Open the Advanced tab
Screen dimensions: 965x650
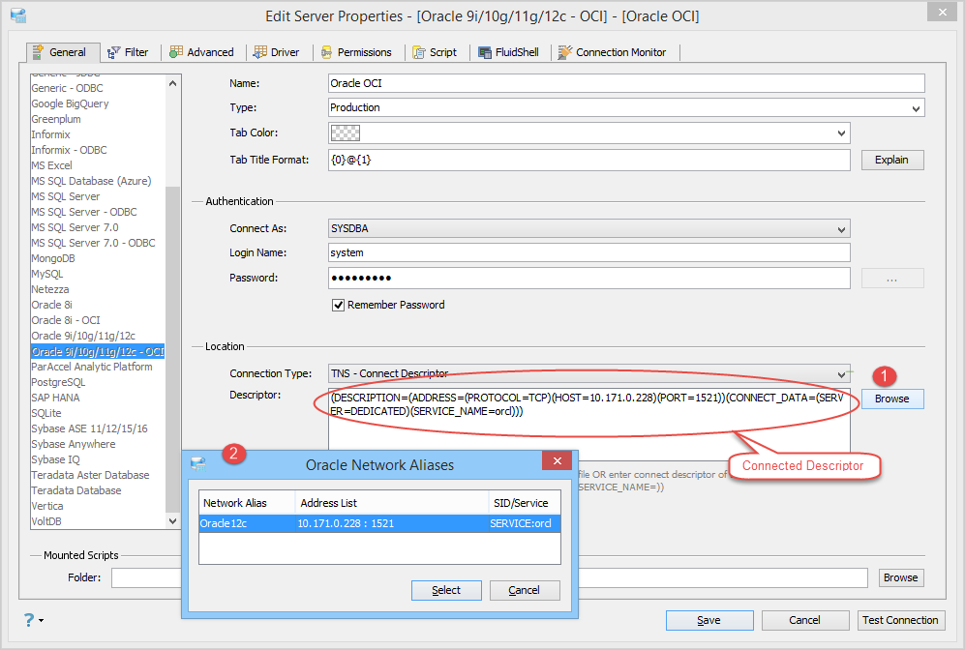[202, 52]
